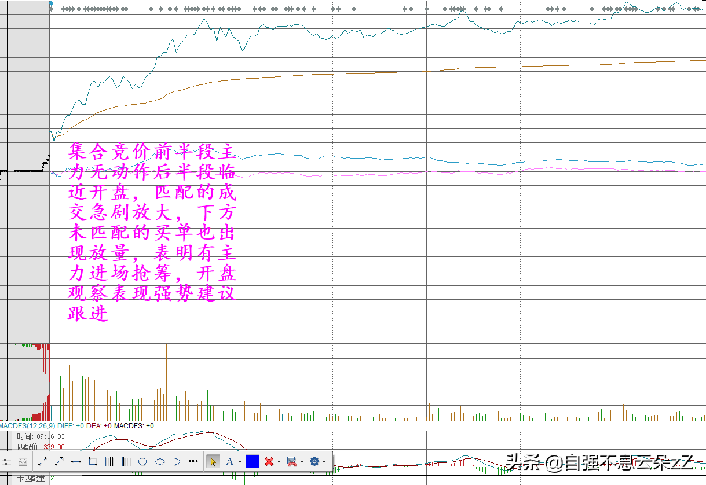The width and height of the screenshot is (706, 485).
Task: Choose the evenly spaced vertical lines tool
Action: tap(109, 461)
